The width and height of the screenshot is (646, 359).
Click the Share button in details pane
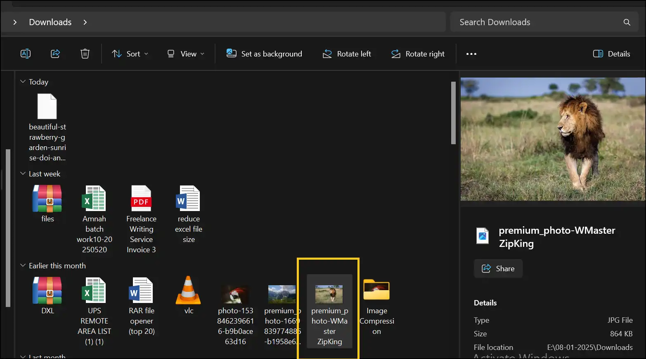point(498,268)
